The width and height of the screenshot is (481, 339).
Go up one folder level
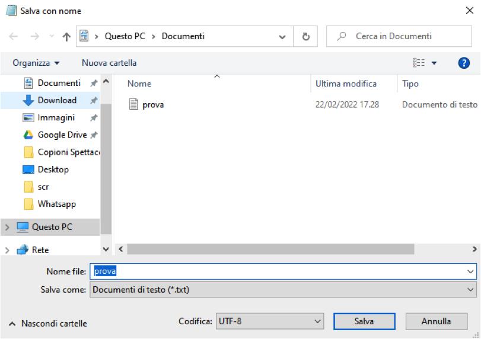[x=66, y=37]
